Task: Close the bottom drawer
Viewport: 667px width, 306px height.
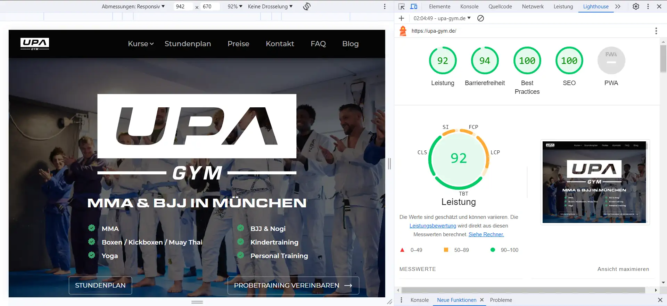Action: click(660, 300)
